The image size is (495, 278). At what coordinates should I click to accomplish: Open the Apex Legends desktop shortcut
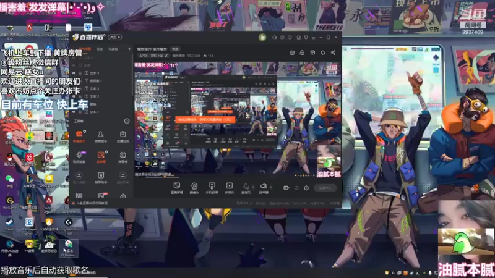click(x=48, y=205)
